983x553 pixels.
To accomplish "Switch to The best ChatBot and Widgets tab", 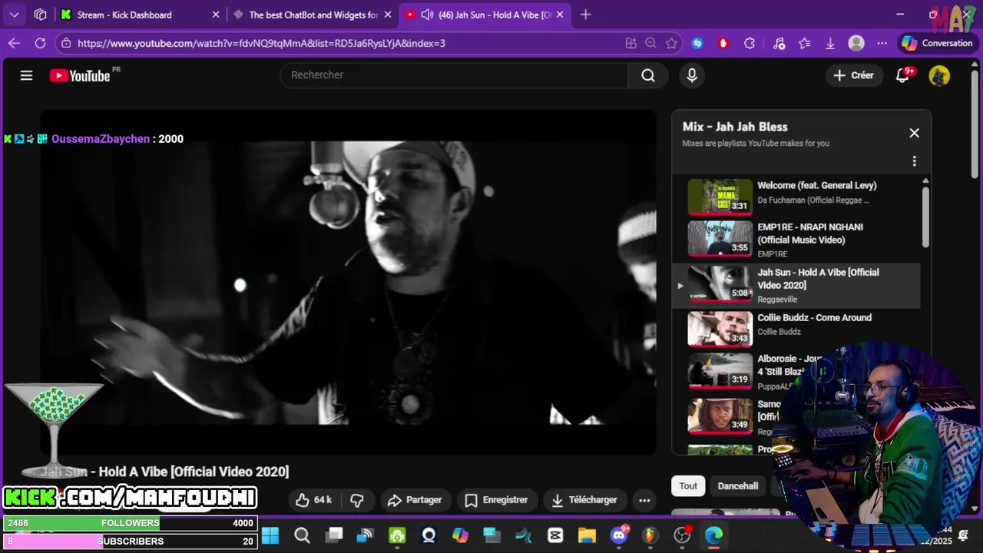I will point(313,15).
